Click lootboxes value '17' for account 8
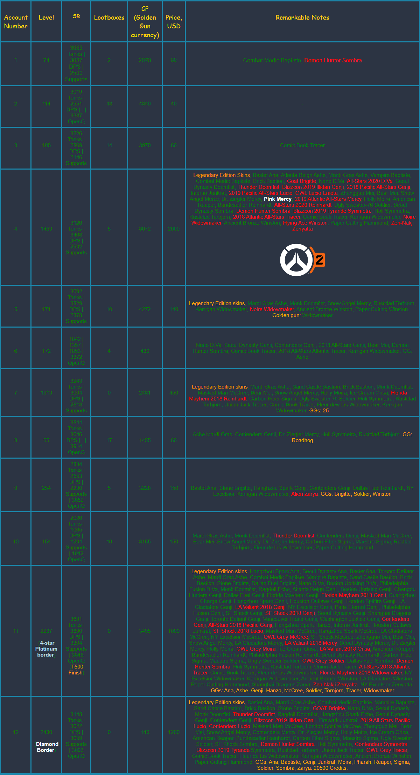This screenshot has height=775, width=420. [109, 440]
